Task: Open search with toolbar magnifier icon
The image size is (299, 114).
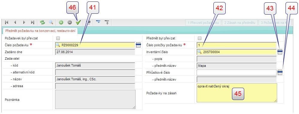Action: click(51, 22)
